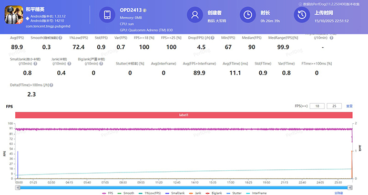Screen dimensions: 368x195
Task: Toggle SmallJank series in chart legend
Action: pyautogui.click(x=175, y=193)
